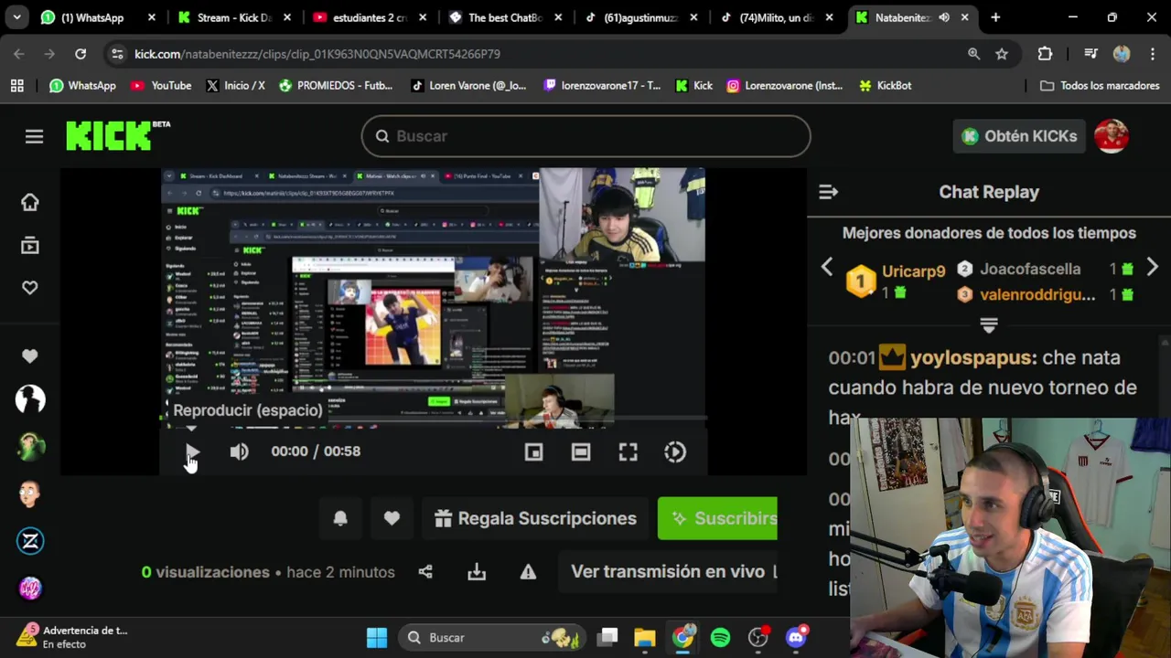Screen dimensions: 1171x658
Task: Open Chrome extensions puzzle icon
Action: pyautogui.click(x=1045, y=54)
